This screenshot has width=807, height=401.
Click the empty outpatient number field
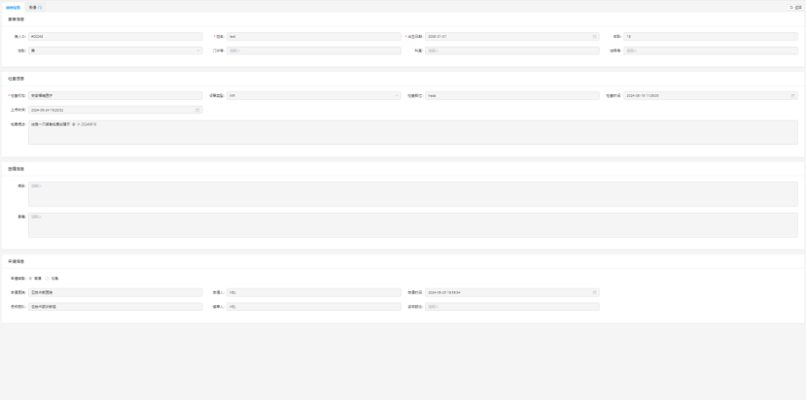coord(313,50)
